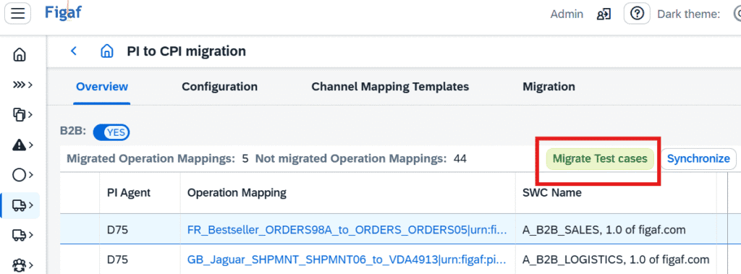This screenshot has width=741, height=274.
Task: Expand the warning triangle sidebar item
Action: 22,145
